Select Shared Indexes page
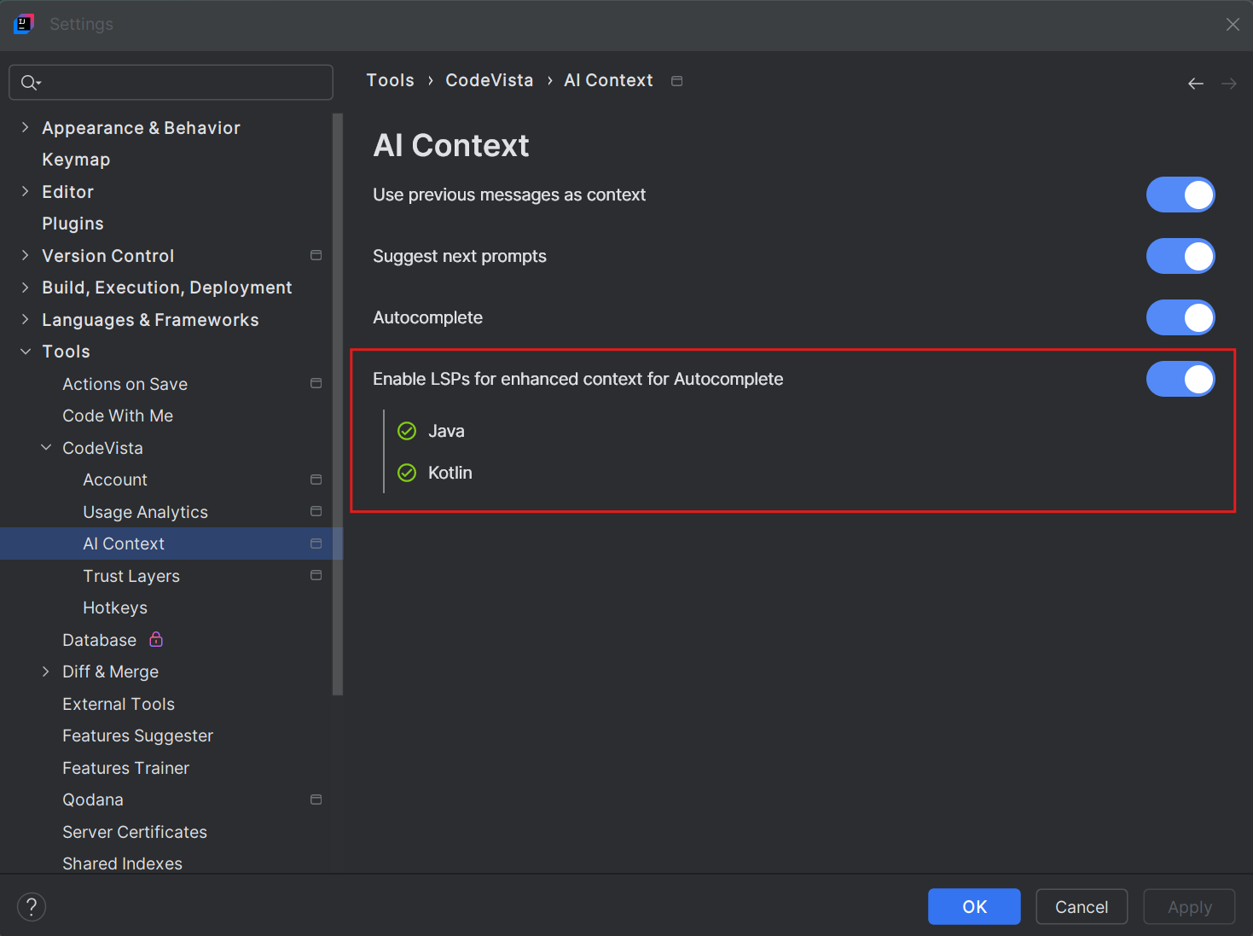This screenshot has height=936, width=1253. 122,863
